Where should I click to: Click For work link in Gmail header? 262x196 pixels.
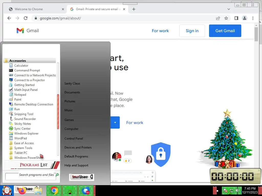click(160, 31)
